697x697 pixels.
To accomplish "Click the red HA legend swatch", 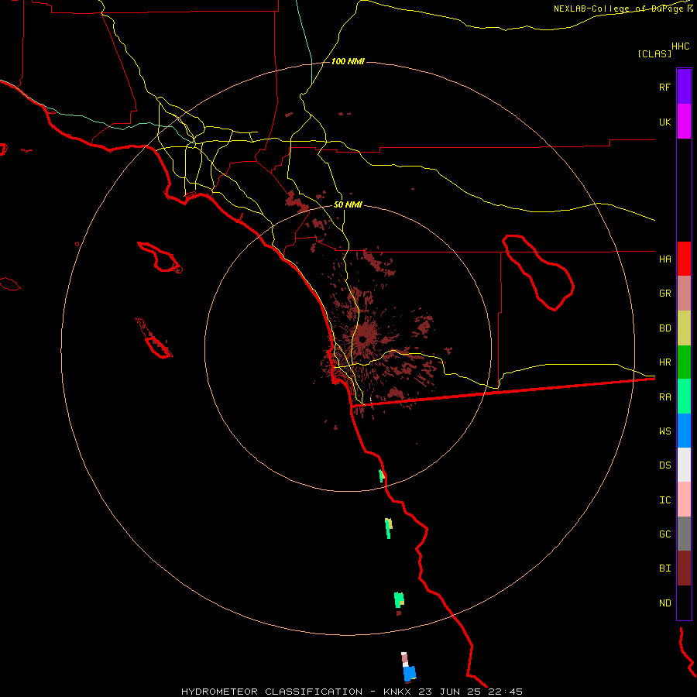I will click(684, 259).
